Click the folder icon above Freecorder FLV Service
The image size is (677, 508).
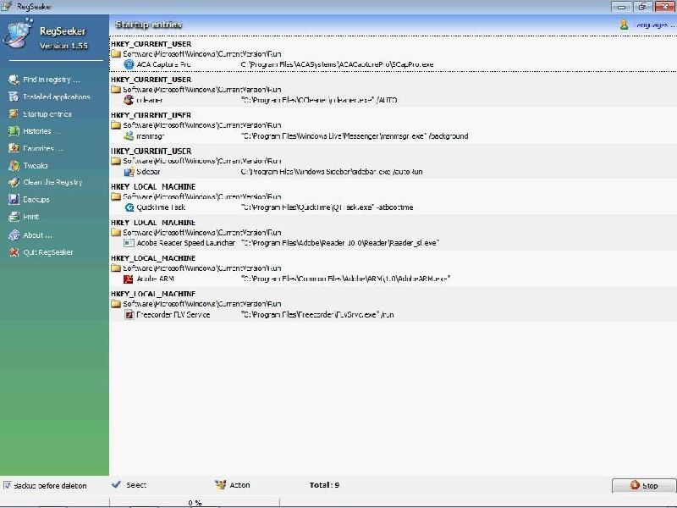115,304
